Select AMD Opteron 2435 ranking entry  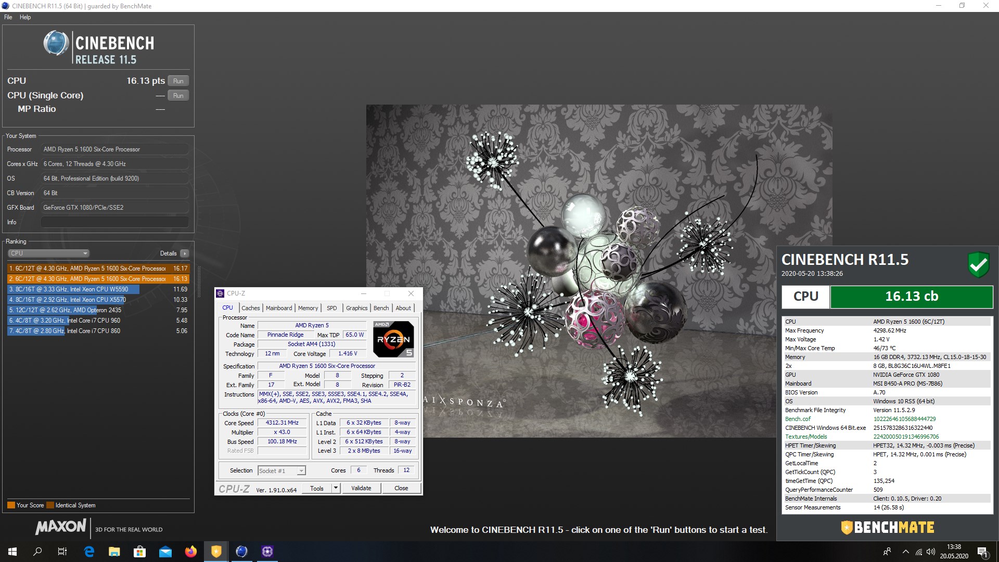pos(98,310)
